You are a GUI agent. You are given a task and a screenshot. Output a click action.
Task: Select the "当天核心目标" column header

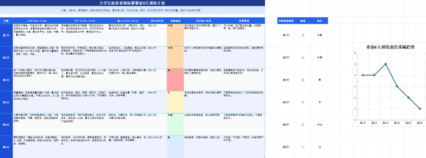point(203,20)
